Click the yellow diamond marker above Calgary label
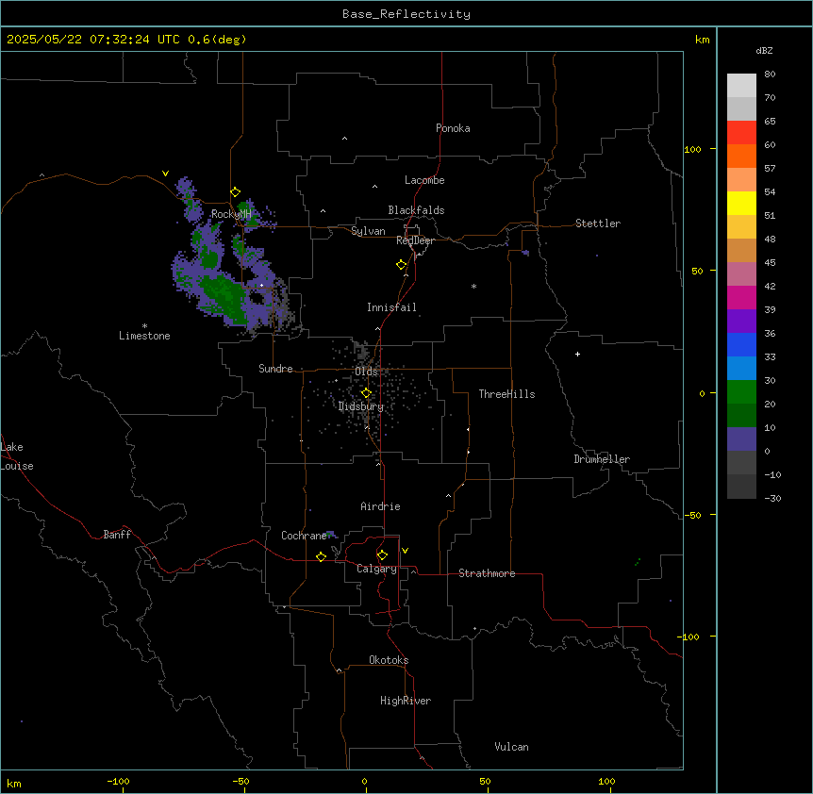This screenshot has height=794, width=813. coord(383,555)
